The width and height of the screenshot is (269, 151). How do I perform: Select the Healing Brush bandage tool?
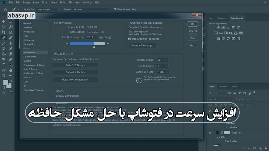tap(11, 38)
